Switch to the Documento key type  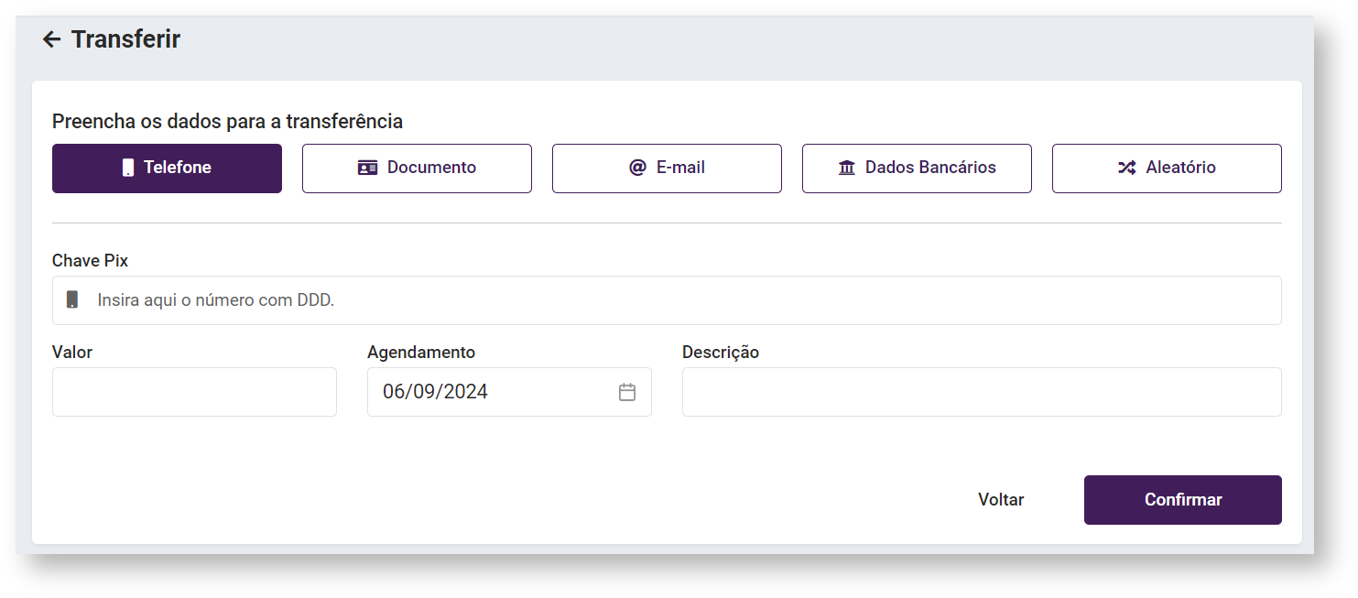coord(417,169)
